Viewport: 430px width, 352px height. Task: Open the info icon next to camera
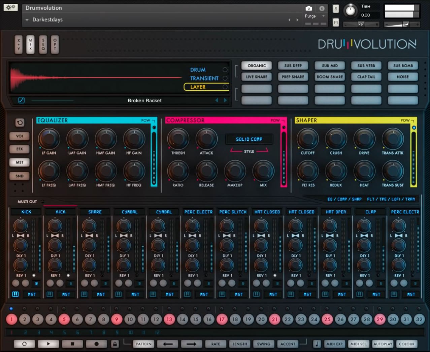coord(322,8)
